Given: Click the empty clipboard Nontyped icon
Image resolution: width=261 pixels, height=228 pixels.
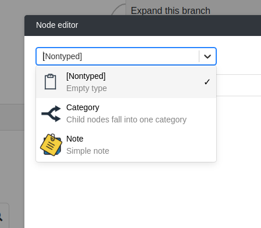Looking at the screenshot, I should click(51, 82).
